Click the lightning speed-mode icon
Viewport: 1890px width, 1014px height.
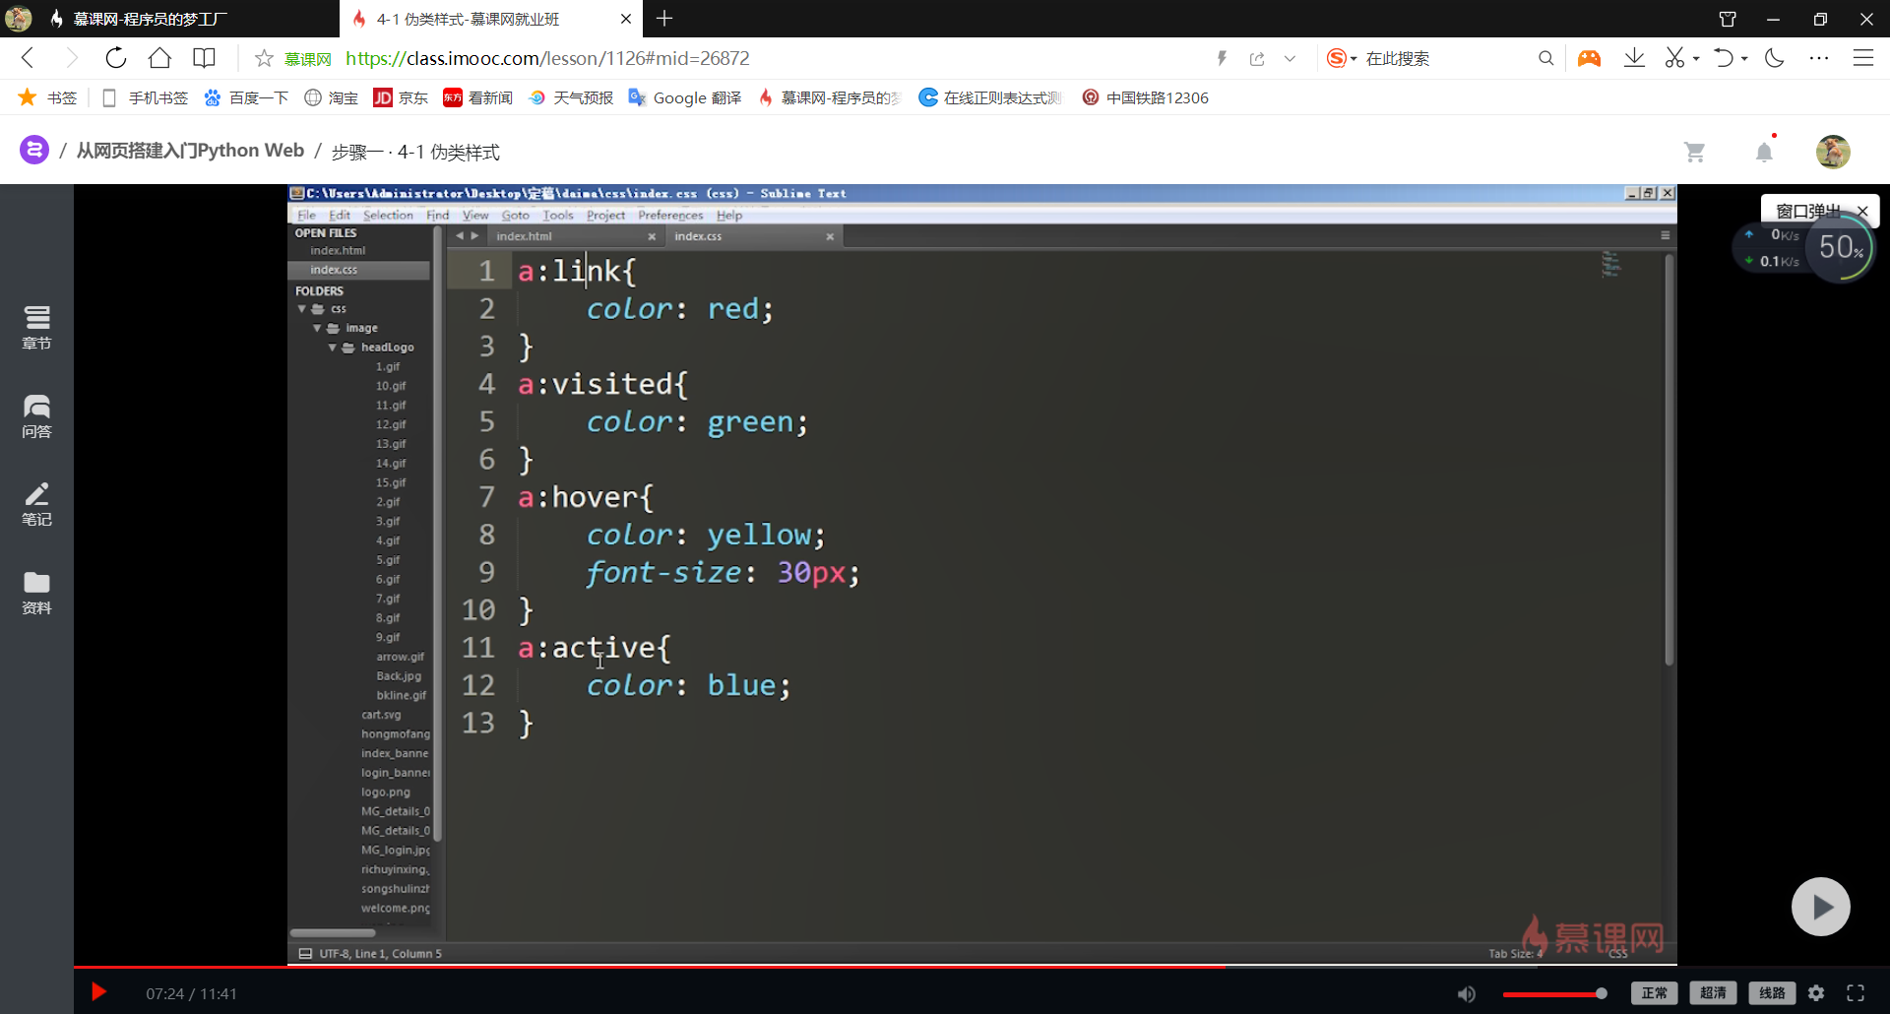[1222, 59]
